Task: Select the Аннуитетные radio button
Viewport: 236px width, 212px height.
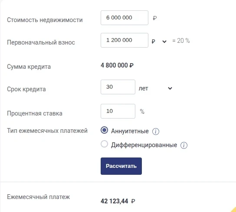Action: pos(104,130)
